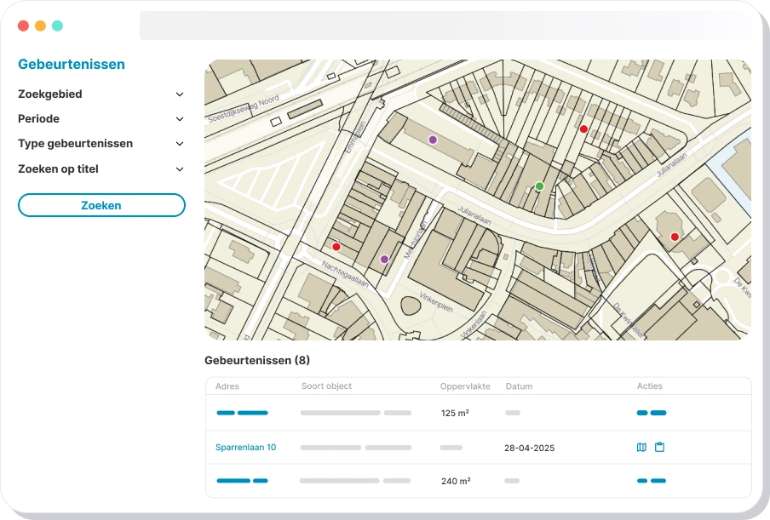
Task: Click the red marker on the far-right building
Action: click(x=675, y=237)
